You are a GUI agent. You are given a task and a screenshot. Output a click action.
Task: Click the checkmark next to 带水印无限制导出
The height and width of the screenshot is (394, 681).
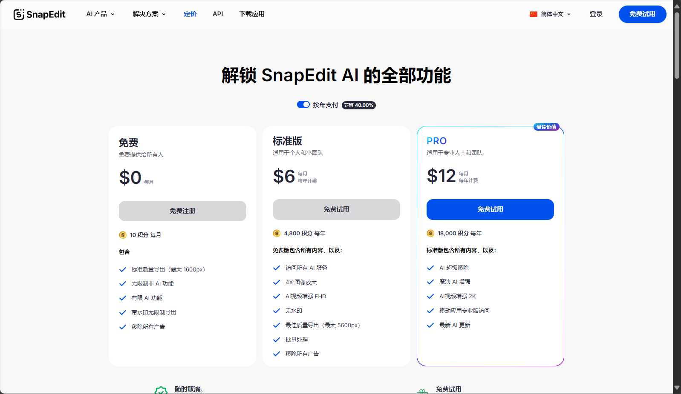tap(123, 312)
